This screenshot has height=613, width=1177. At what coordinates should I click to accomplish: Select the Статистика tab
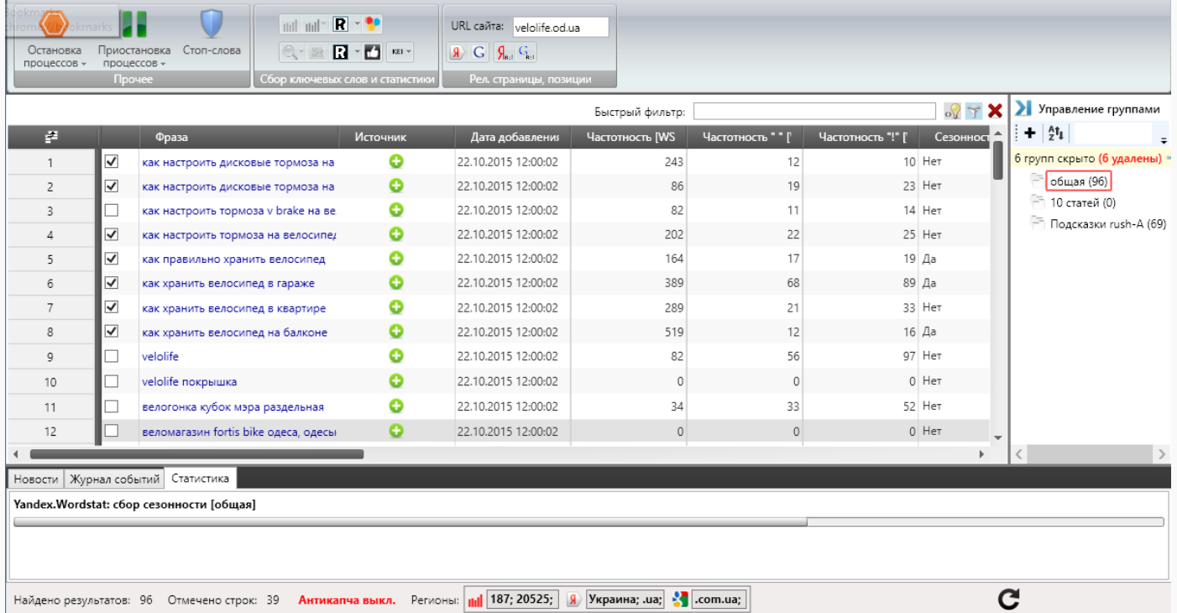[x=200, y=478]
